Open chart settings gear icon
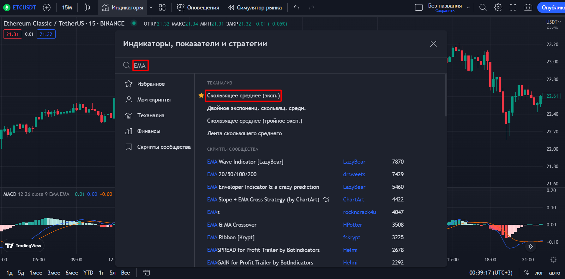 498,8
